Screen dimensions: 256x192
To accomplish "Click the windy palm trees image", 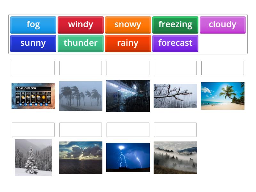I will [80, 96].
